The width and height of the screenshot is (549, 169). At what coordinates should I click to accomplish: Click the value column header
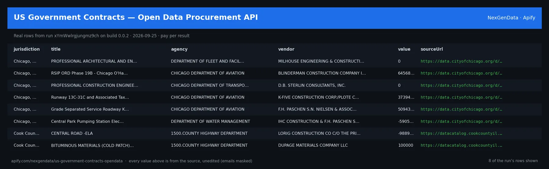[404, 49]
